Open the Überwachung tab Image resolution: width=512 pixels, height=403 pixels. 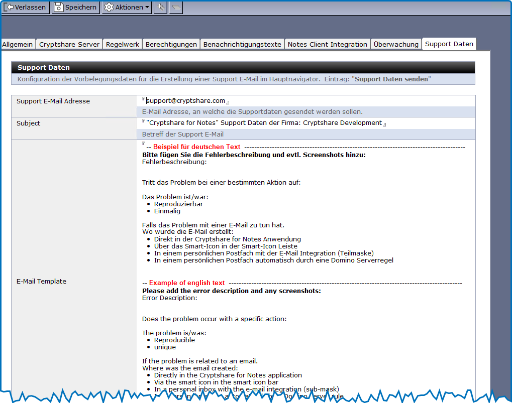click(396, 44)
